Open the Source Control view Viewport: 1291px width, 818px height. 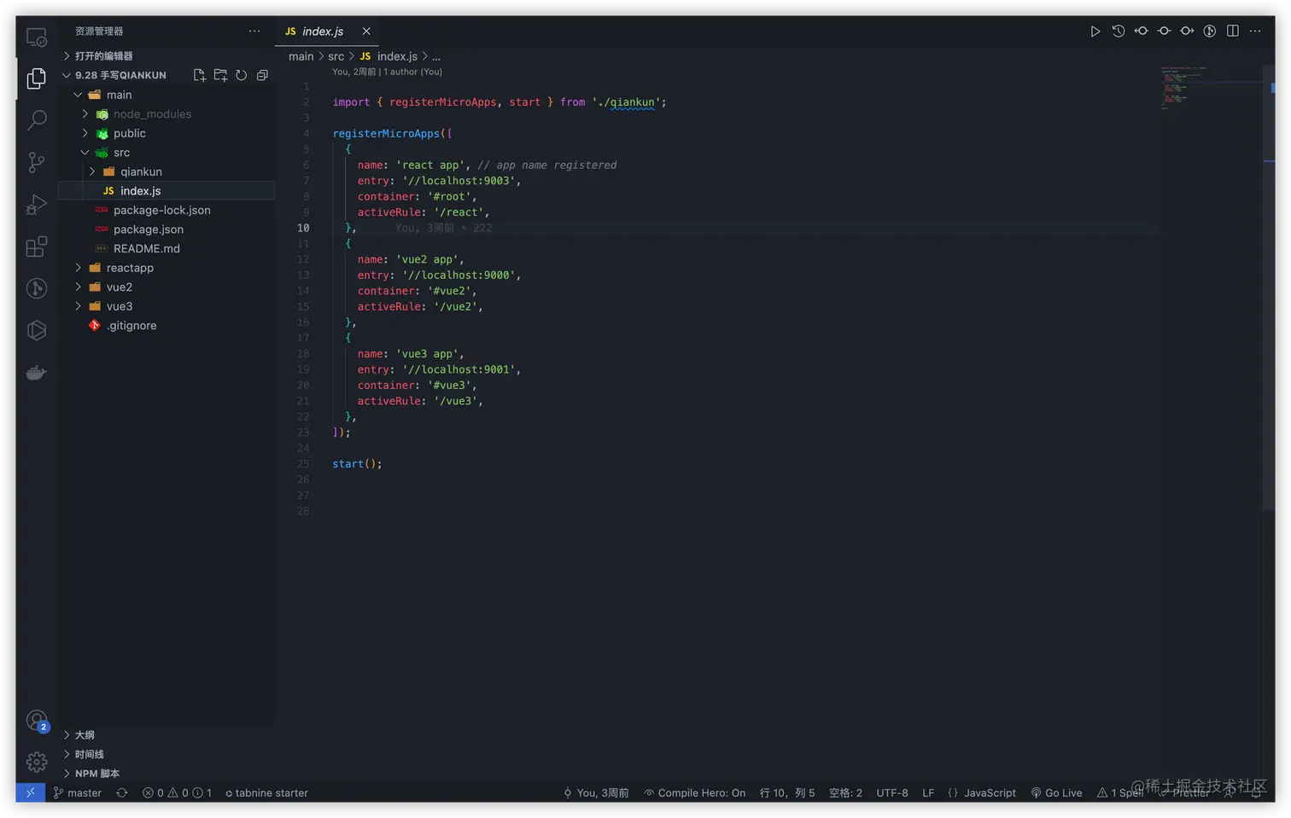37,162
